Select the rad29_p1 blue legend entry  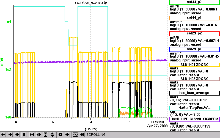[194, 49]
